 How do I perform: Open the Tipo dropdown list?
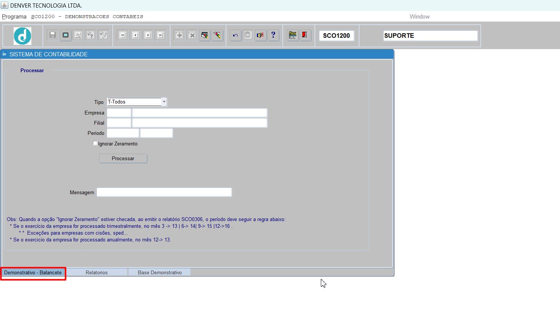[x=164, y=102]
